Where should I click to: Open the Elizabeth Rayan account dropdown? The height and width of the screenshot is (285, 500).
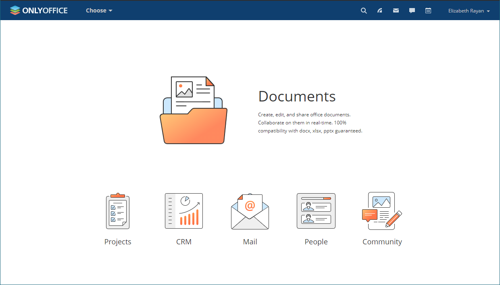[469, 10]
